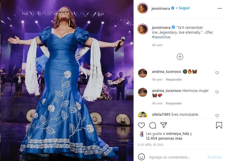Open jennirivera profile picture in header
The image size is (225, 161).
pos(143,8)
